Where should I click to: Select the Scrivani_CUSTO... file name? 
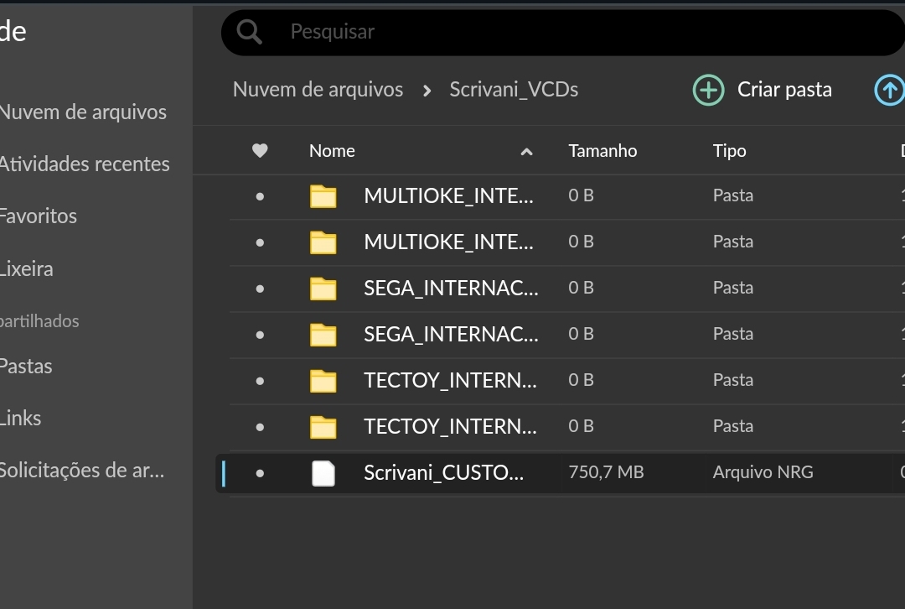[x=444, y=472]
